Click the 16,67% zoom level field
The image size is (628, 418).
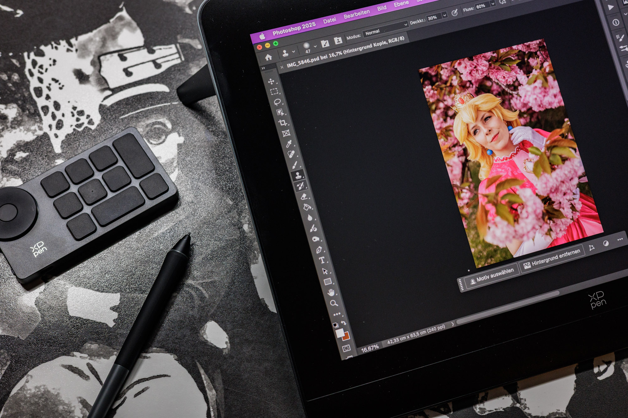click(x=370, y=349)
